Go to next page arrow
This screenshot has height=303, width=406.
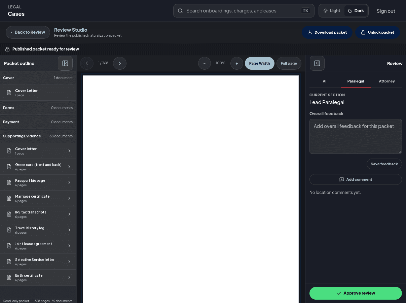tap(120, 63)
